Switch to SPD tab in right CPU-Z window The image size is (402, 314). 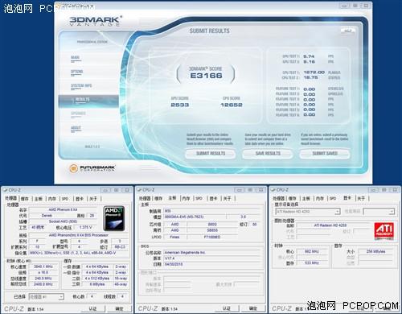coord(333,198)
